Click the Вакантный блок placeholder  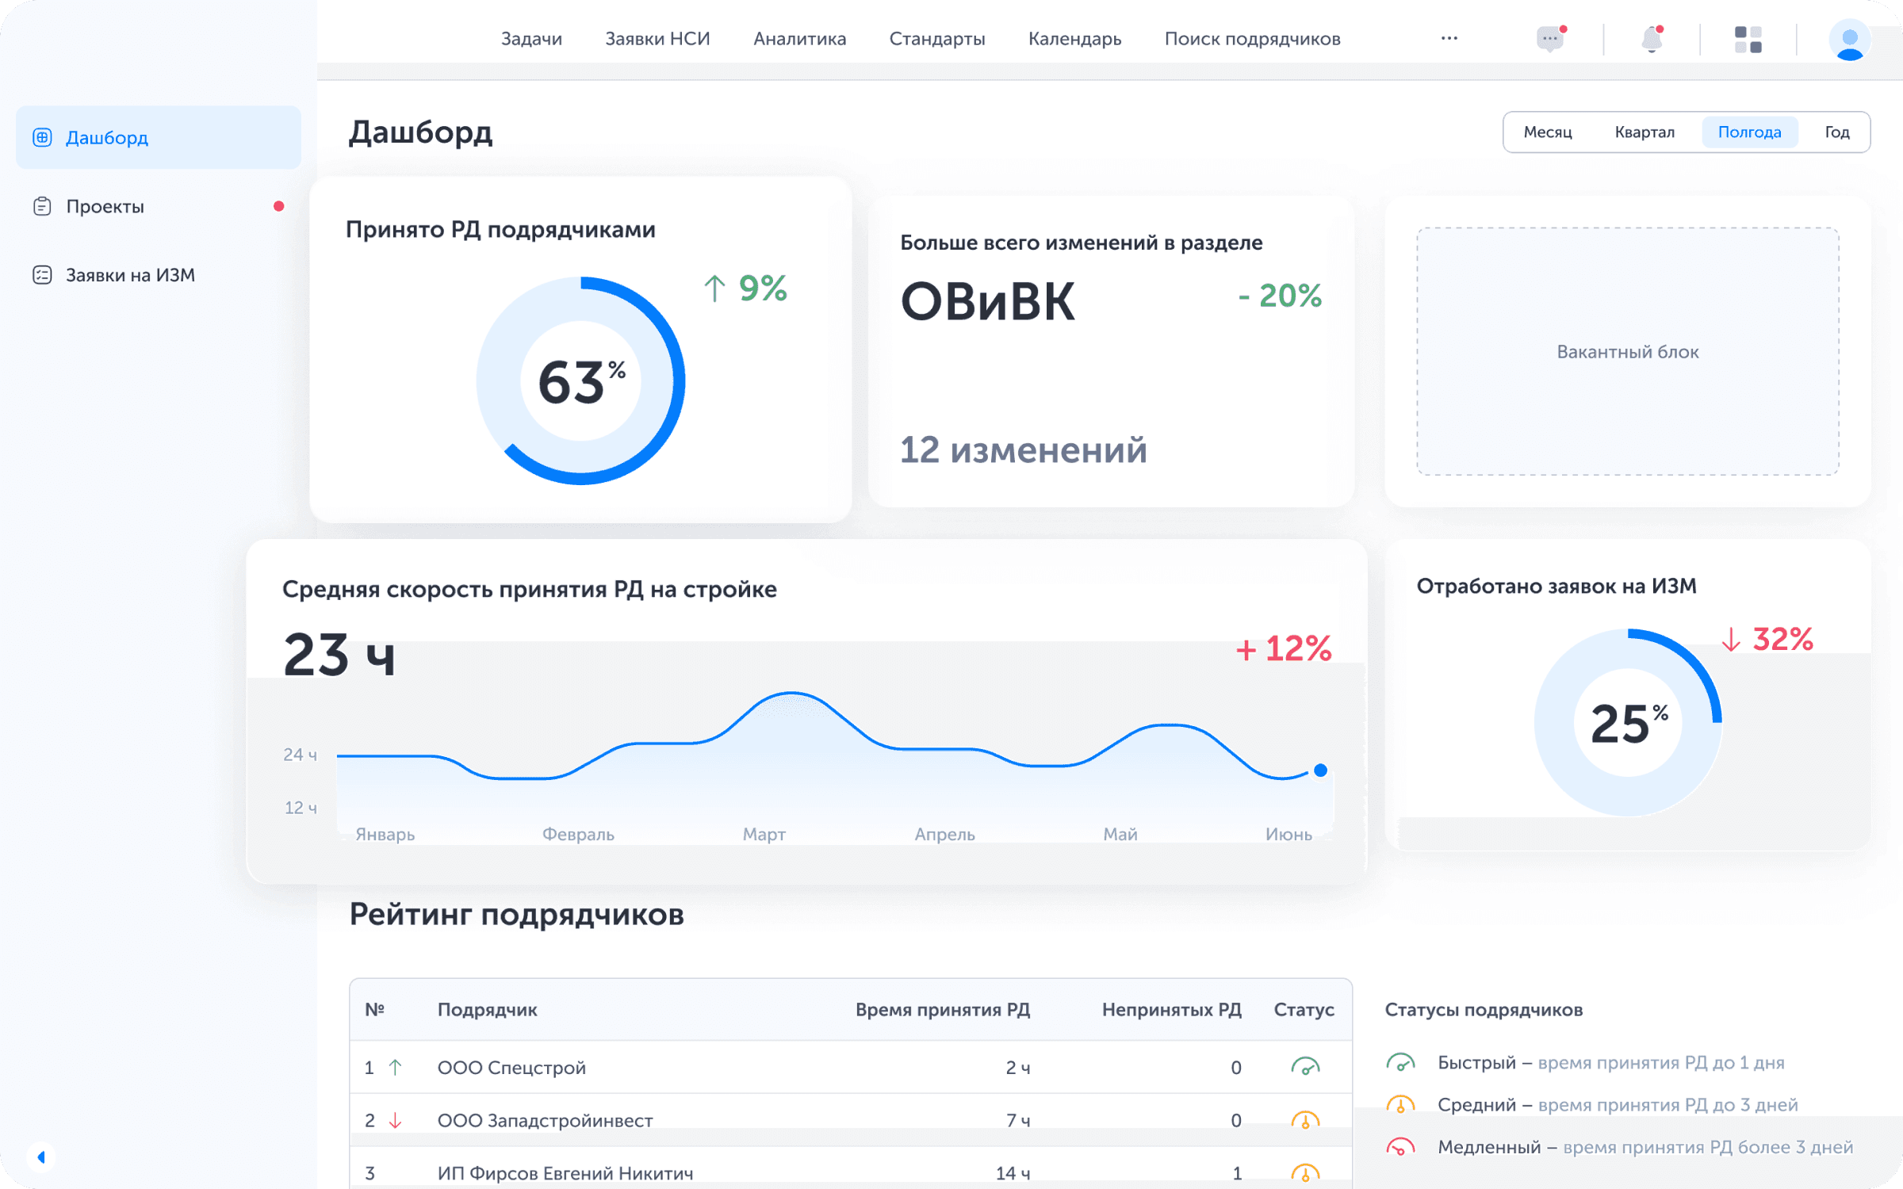pos(1627,351)
